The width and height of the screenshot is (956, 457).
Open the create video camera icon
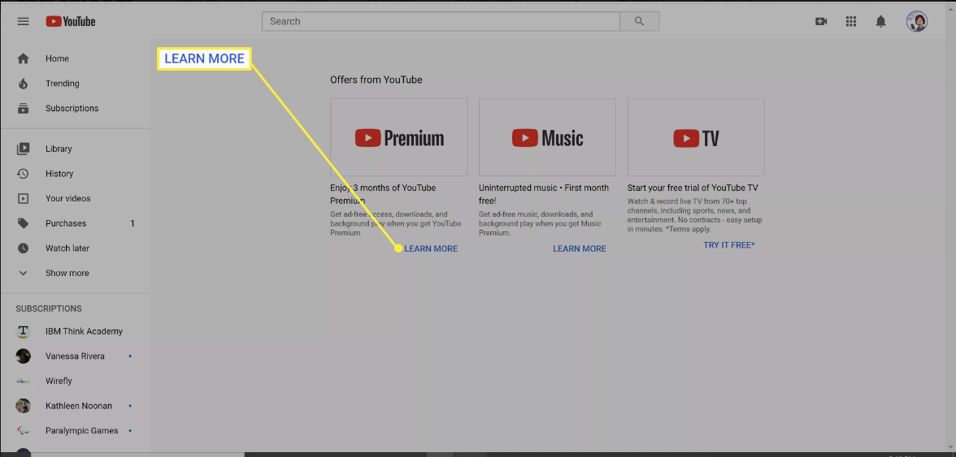(821, 22)
